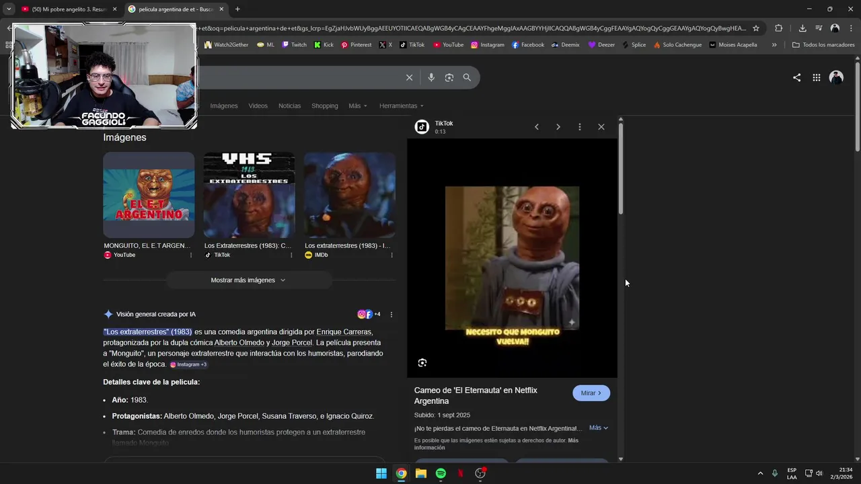The width and height of the screenshot is (861, 484).
Task: Switch to the Shopping tab
Action: coord(325,106)
